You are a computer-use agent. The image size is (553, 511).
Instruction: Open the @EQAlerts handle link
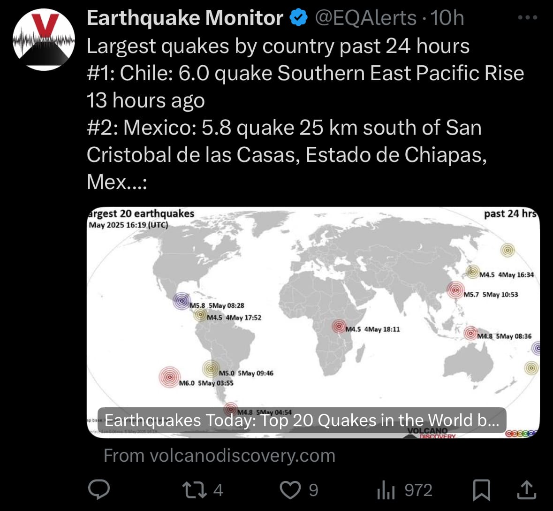coord(365,18)
